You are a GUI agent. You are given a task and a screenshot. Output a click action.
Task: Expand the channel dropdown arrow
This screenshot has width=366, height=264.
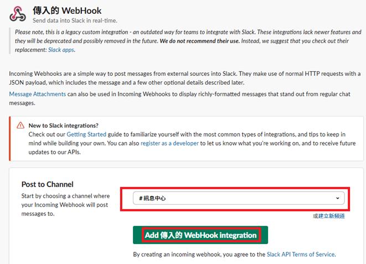(x=338, y=198)
